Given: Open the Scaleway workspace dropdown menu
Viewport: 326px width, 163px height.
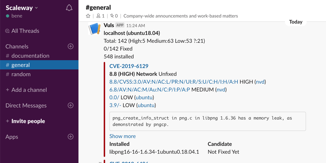Looking at the screenshot, I should (22, 8).
